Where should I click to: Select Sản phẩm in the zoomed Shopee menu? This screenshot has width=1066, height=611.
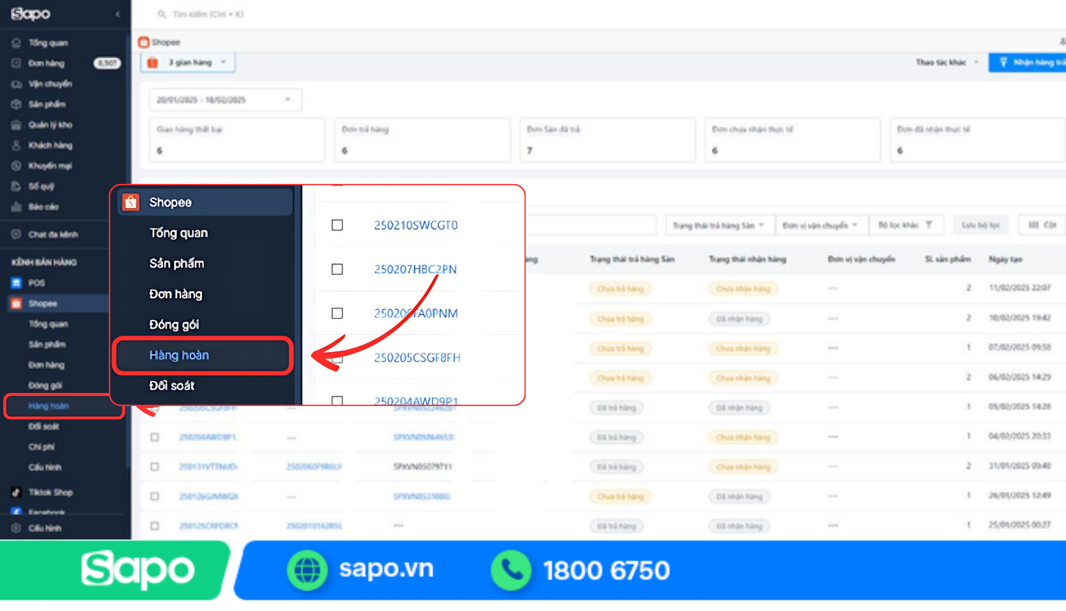pos(177,263)
